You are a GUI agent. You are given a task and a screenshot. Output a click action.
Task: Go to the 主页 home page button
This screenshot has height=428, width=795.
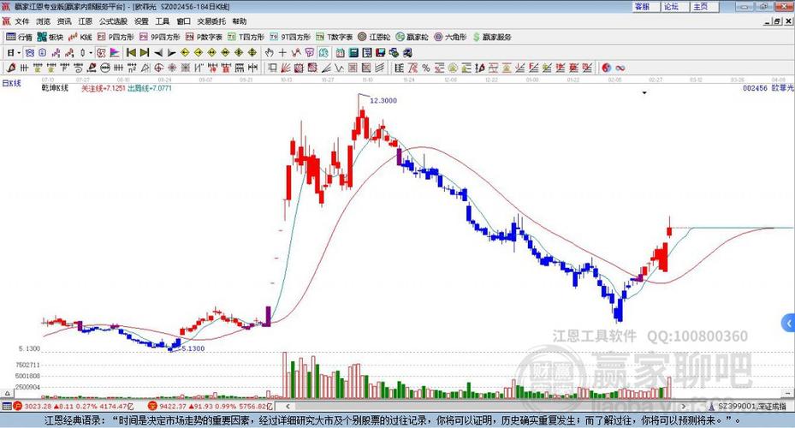point(701,6)
